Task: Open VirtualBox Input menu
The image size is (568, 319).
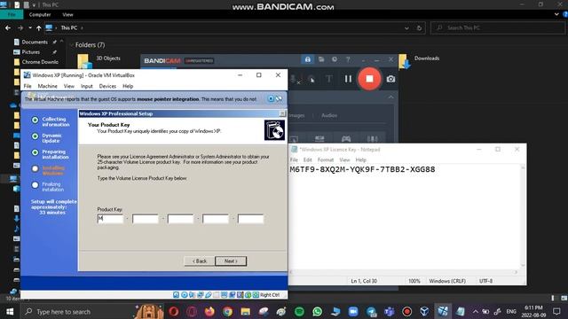Action: 87,86
